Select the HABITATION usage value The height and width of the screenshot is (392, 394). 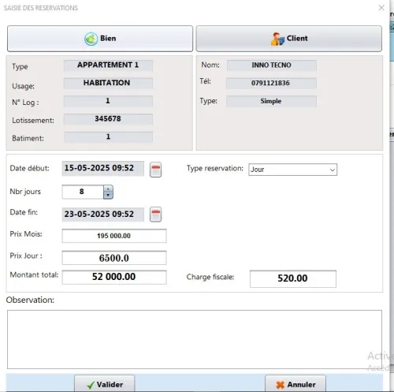(x=108, y=83)
